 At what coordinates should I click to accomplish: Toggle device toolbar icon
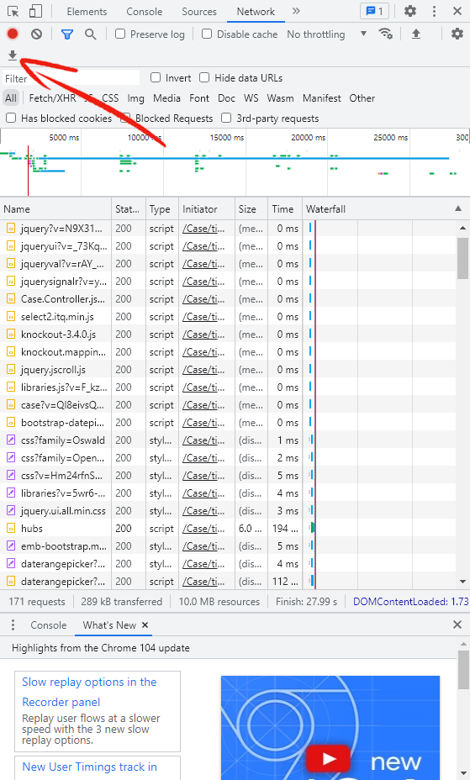[x=35, y=11]
